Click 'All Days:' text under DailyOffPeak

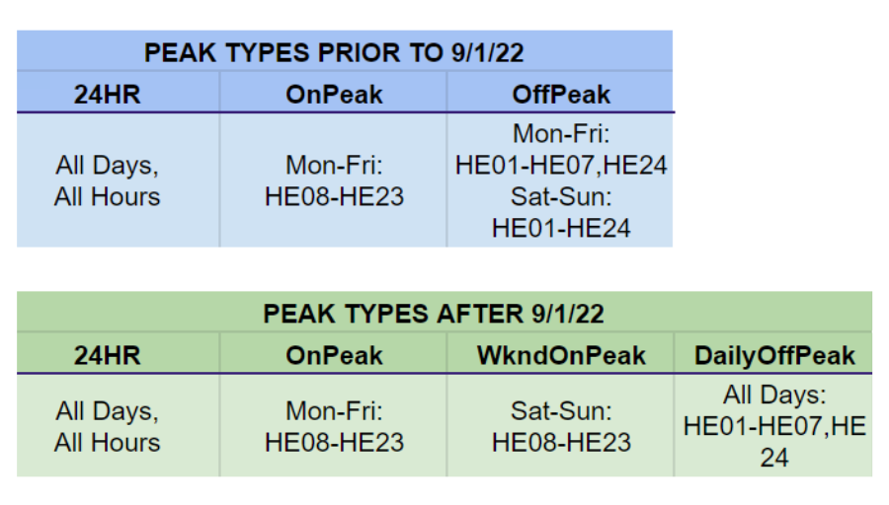[774, 395]
